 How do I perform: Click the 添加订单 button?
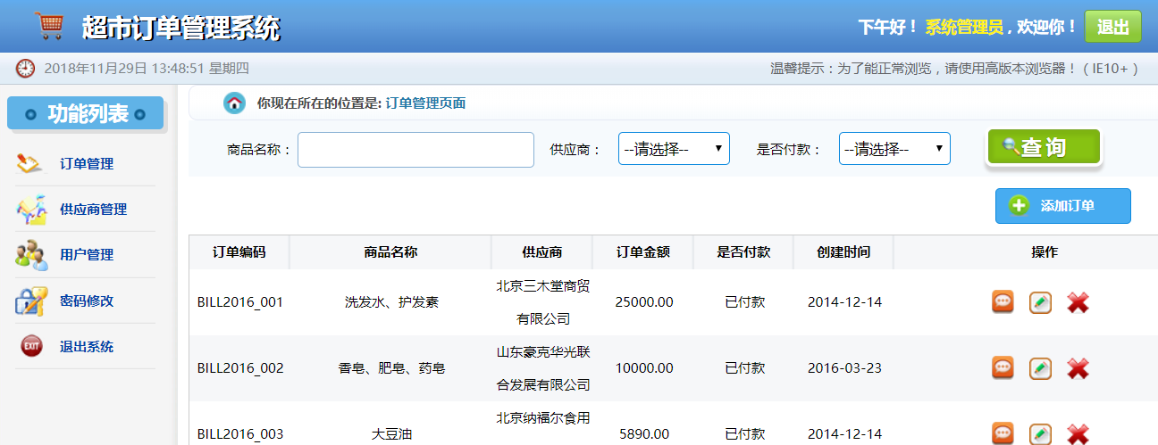[1063, 206]
